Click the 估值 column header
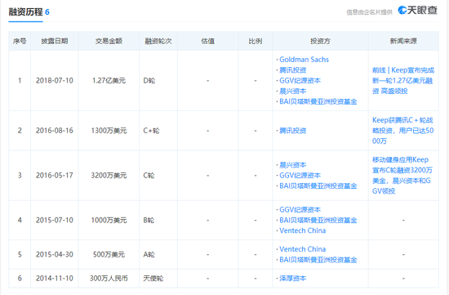 (x=208, y=41)
